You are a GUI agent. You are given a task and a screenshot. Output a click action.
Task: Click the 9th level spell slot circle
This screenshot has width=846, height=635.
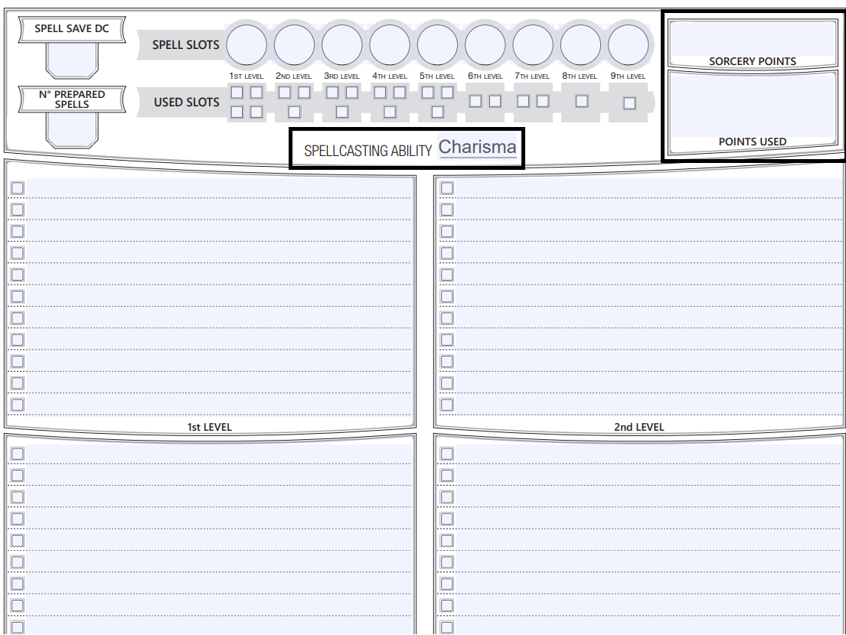click(x=627, y=44)
